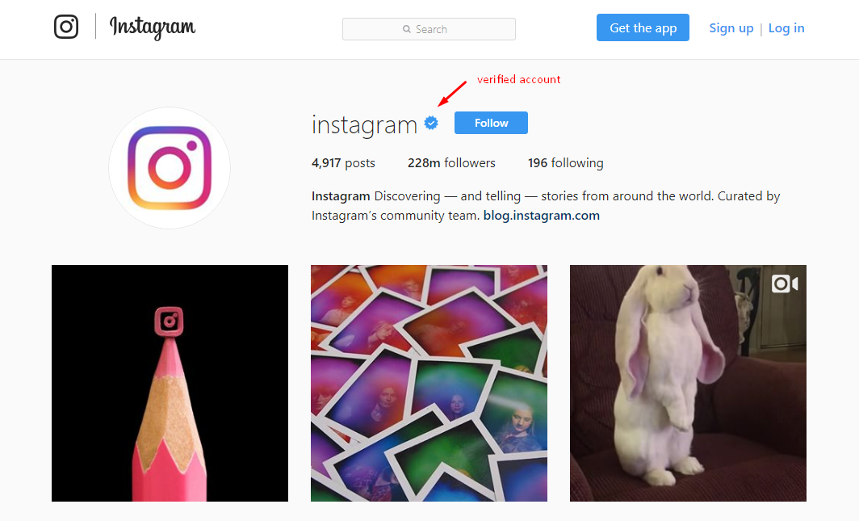The image size is (859, 521).
Task: Open the Sign up link
Action: [x=731, y=28]
